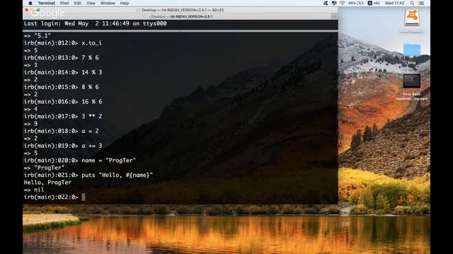This screenshot has width=453, height=254.
Task: Click the 'a = 2' command line
Action: 62,131
